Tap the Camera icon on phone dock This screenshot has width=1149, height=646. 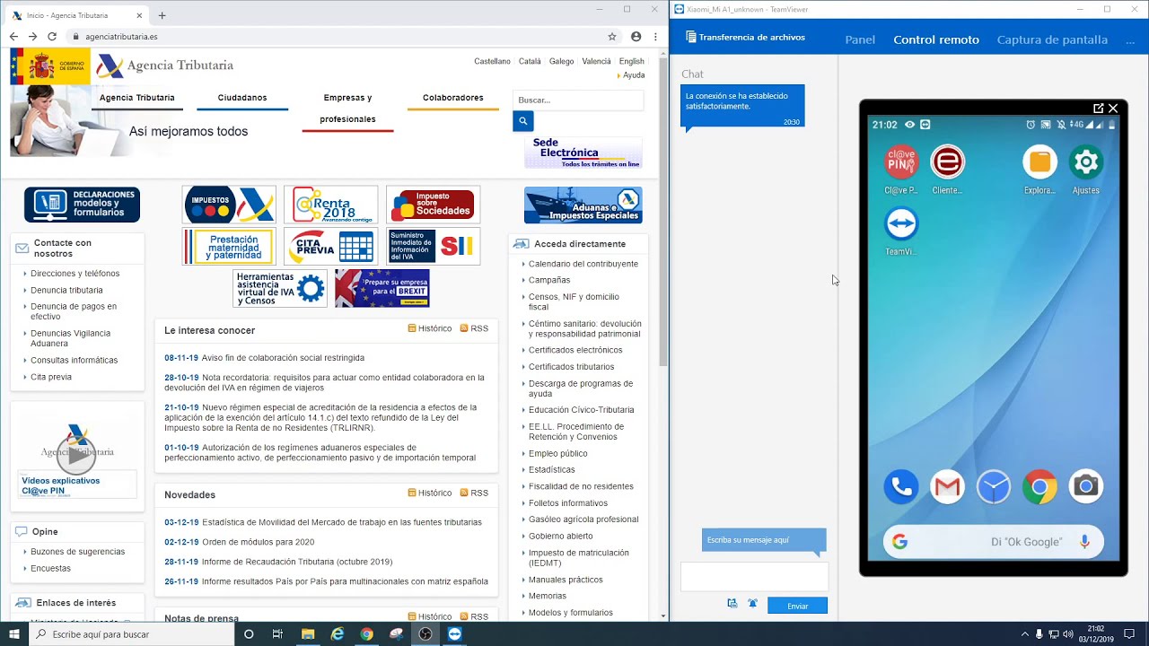click(1086, 486)
